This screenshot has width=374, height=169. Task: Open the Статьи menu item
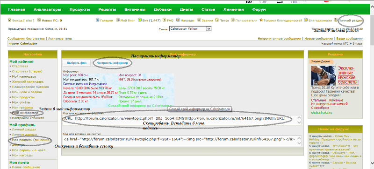coord(208,10)
